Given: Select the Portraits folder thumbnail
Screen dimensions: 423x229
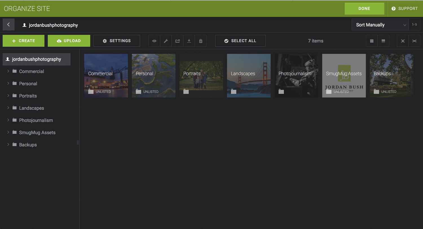Looking at the screenshot, I should [201, 76].
